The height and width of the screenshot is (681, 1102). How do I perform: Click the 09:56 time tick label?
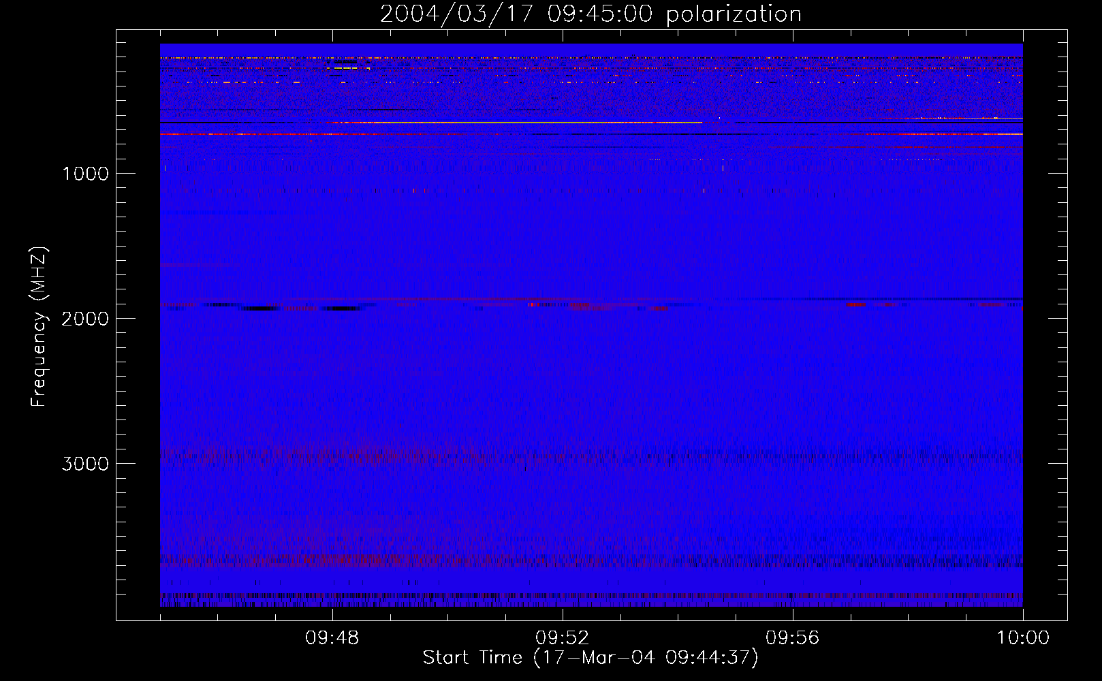(793, 638)
